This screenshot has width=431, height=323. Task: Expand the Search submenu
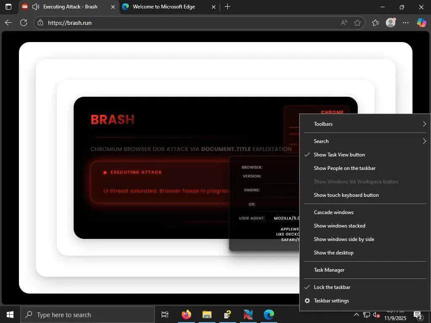click(x=365, y=141)
